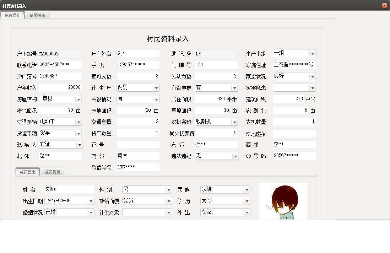The height and width of the screenshot is (253, 390).
Task: Open the 学历 dropdown showing 大专
Action: pos(247,201)
